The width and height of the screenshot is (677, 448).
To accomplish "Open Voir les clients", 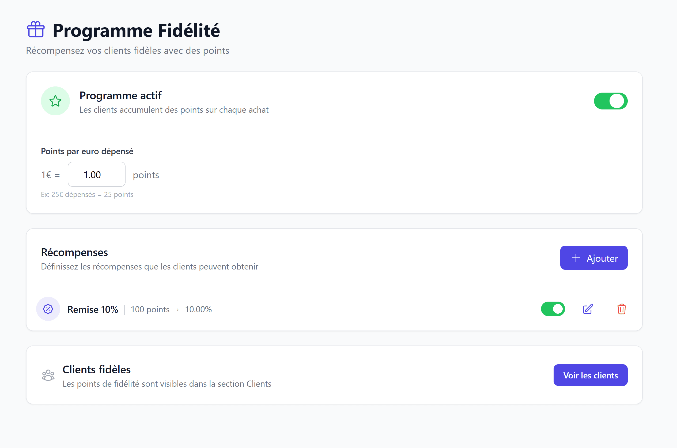I will tap(591, 375).
